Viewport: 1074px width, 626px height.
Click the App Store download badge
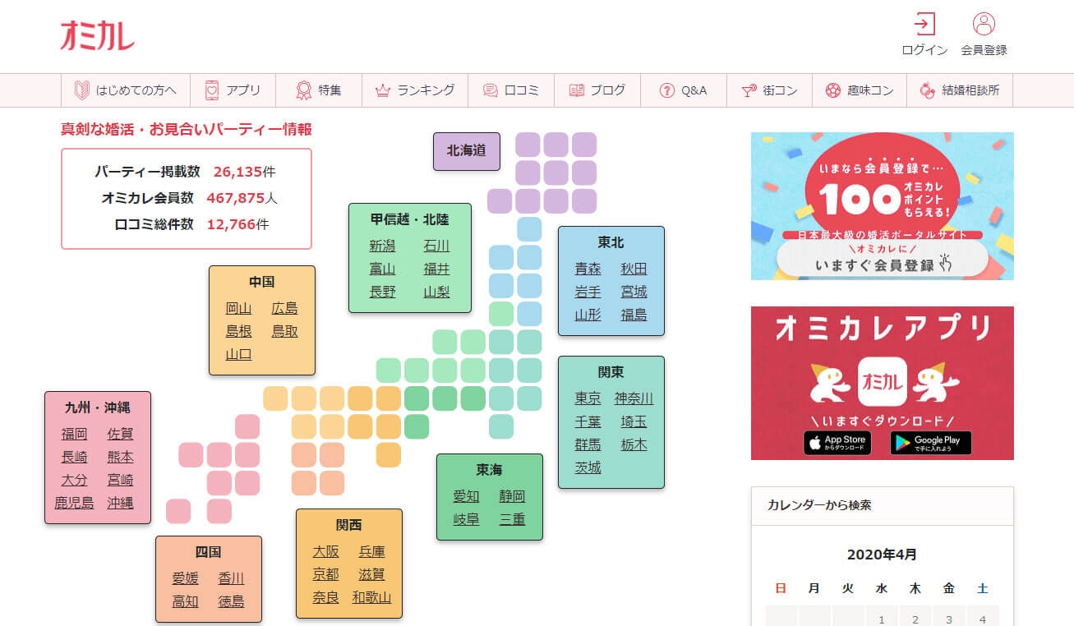click(837, 443)
